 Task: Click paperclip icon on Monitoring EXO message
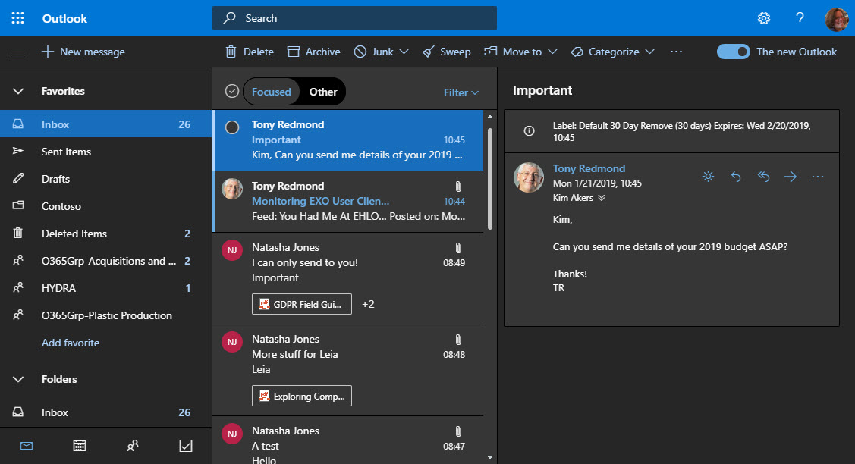[x=458, y=187]
